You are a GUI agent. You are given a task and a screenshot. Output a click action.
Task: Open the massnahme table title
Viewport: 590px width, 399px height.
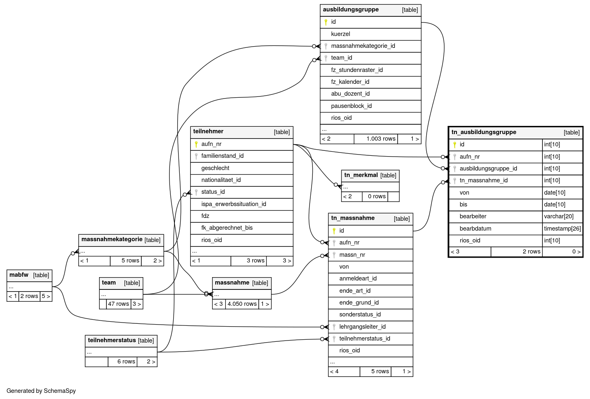click(232, 283)
